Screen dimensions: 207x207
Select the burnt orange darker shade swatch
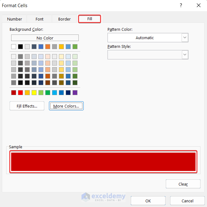coord(48,76)
